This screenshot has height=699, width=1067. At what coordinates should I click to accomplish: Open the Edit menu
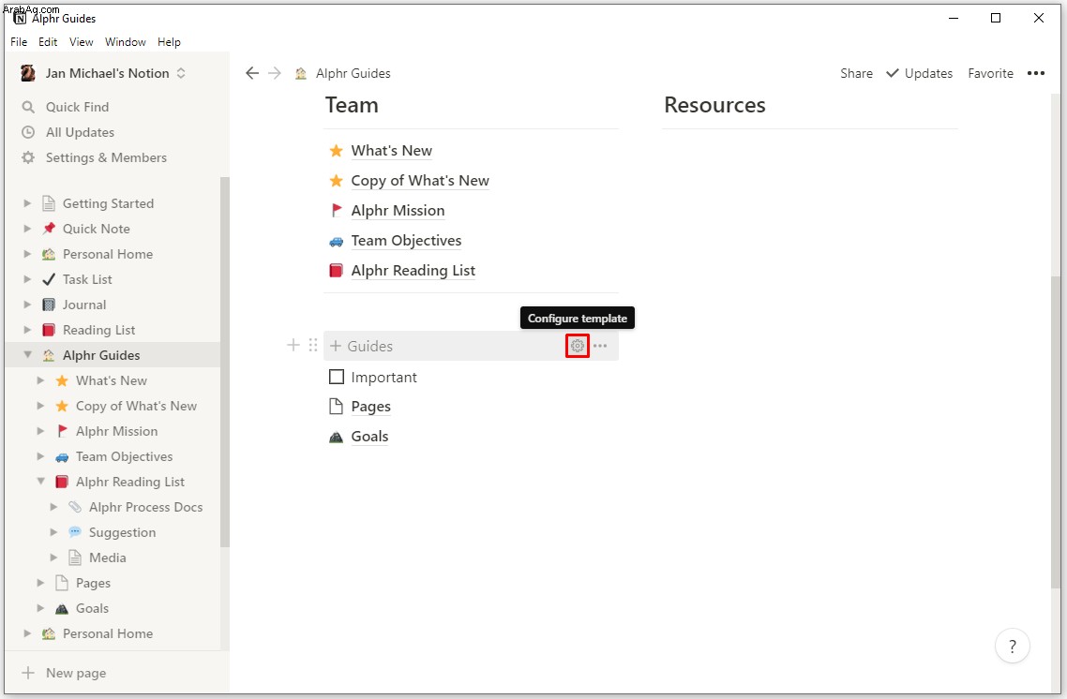point(48,42)
